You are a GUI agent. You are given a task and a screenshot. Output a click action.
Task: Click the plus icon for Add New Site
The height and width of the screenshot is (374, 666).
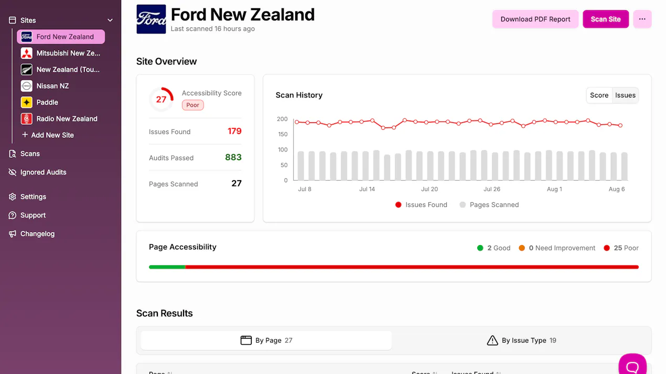point(25,135)
